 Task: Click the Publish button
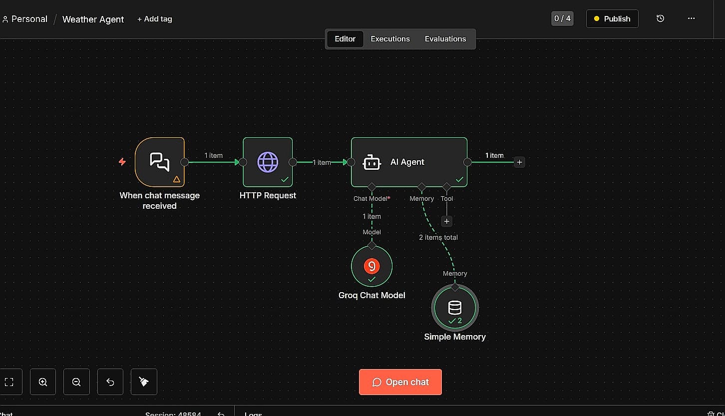[x=612, y=19]
